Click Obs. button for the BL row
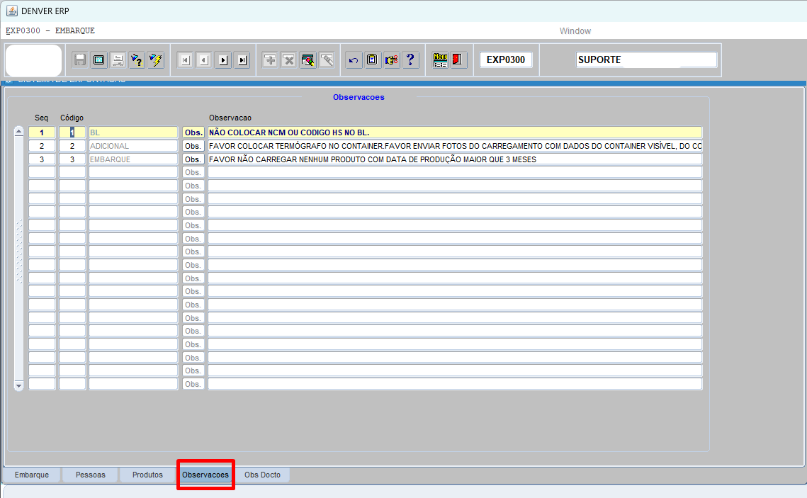Screen dimensions: 807x498 pos(193,132)
